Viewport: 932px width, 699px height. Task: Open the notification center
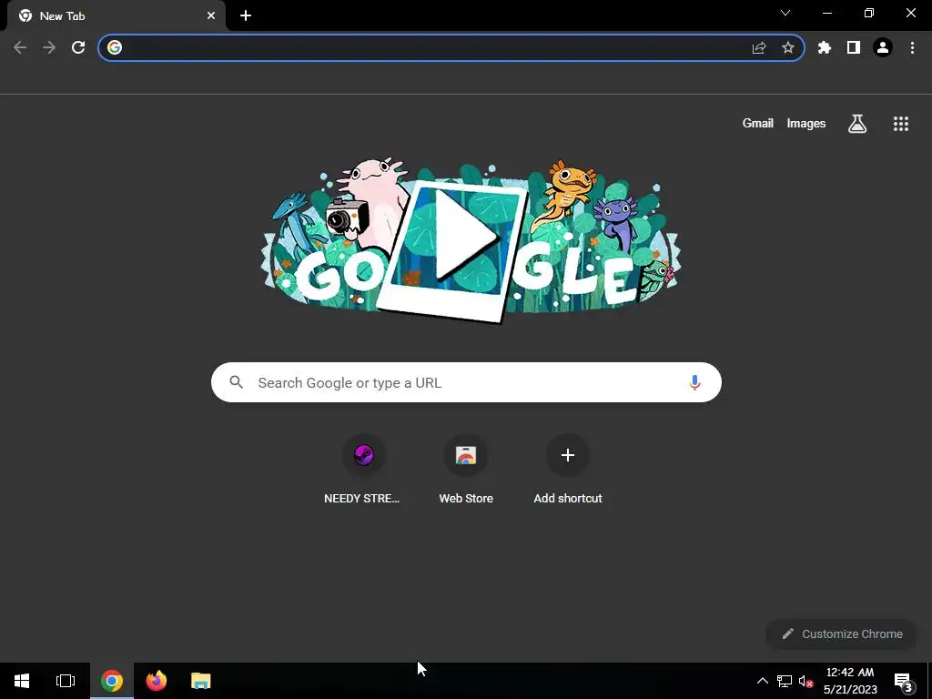(904, 681)
